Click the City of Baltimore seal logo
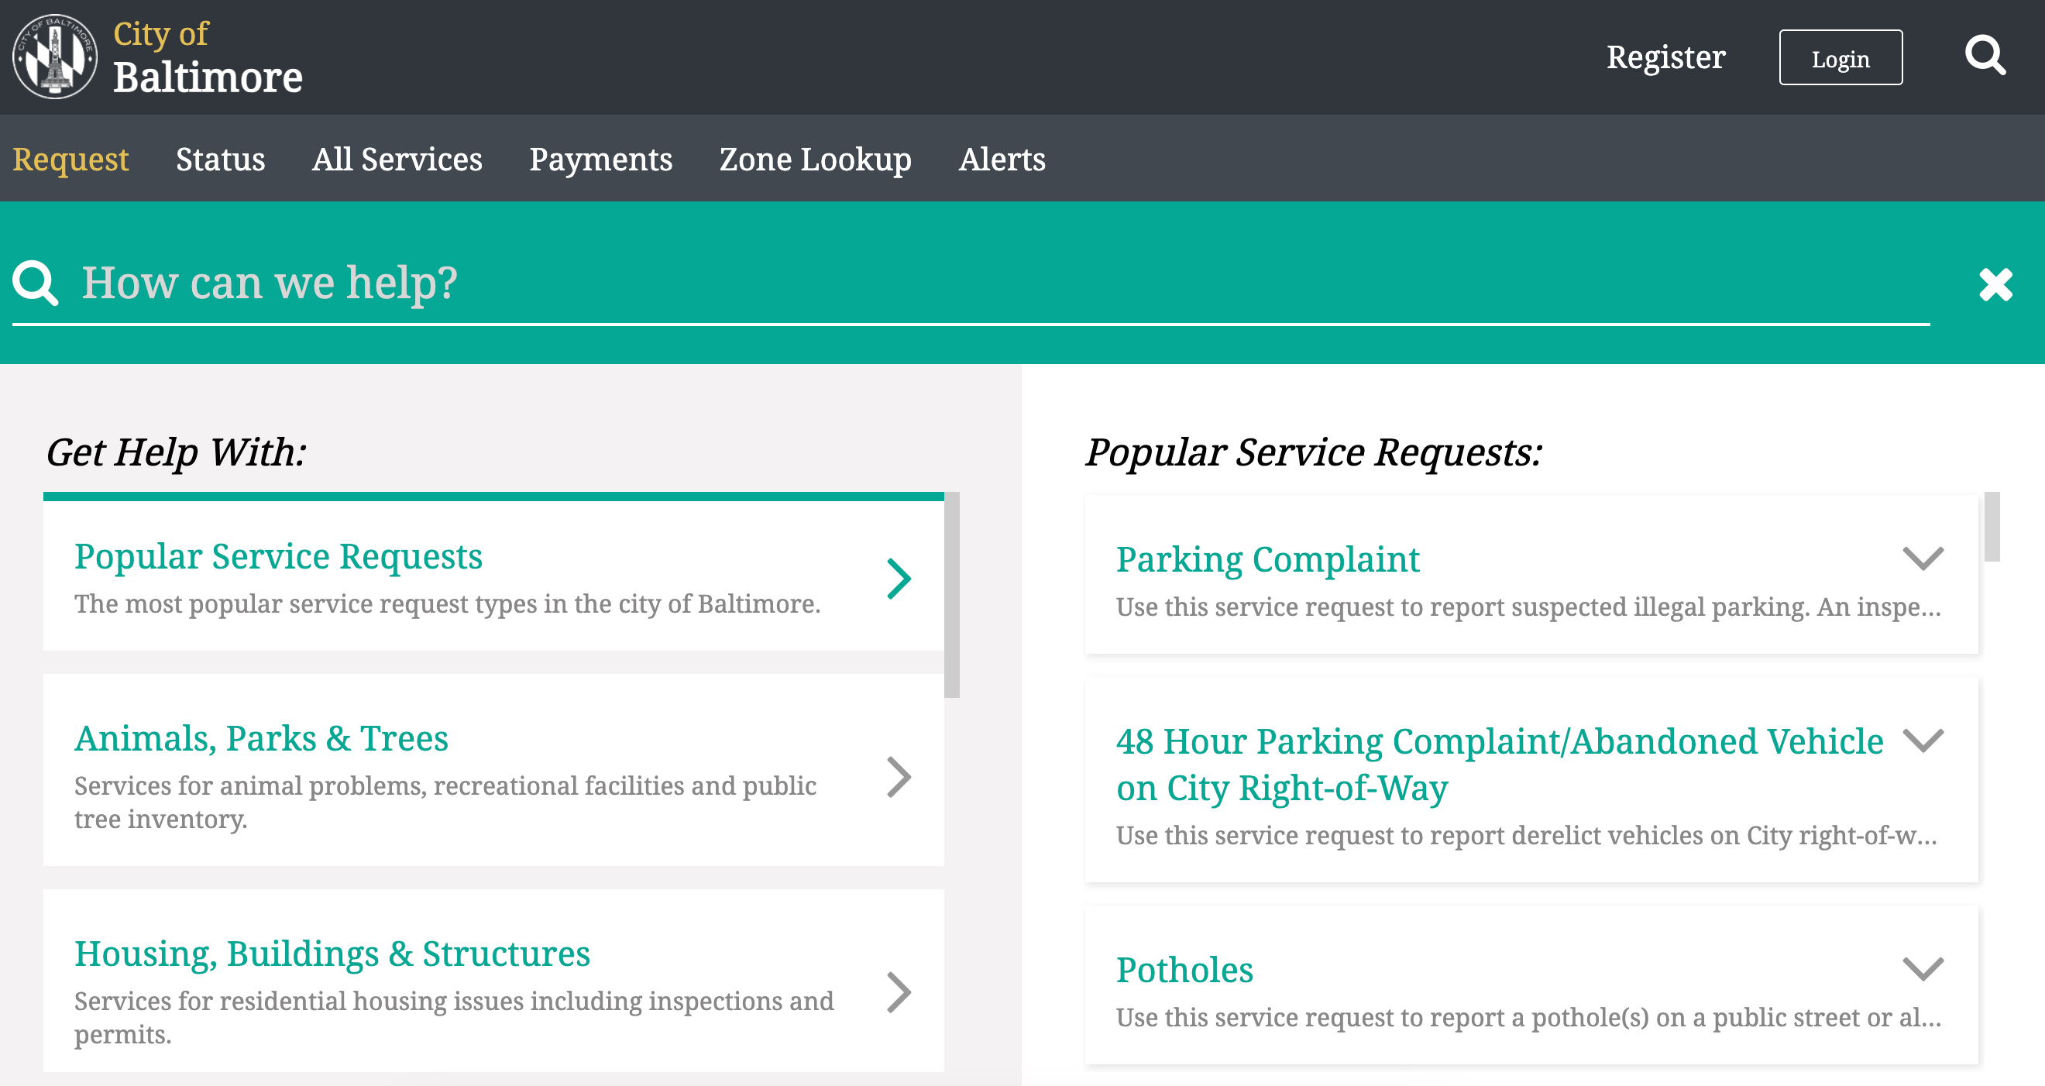 [x=55, y=57]
